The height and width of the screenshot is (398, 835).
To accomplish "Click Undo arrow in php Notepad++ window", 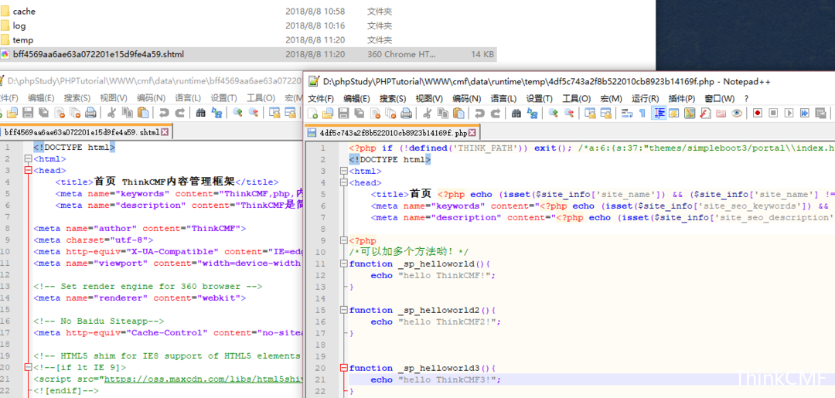I will [479, 113].
